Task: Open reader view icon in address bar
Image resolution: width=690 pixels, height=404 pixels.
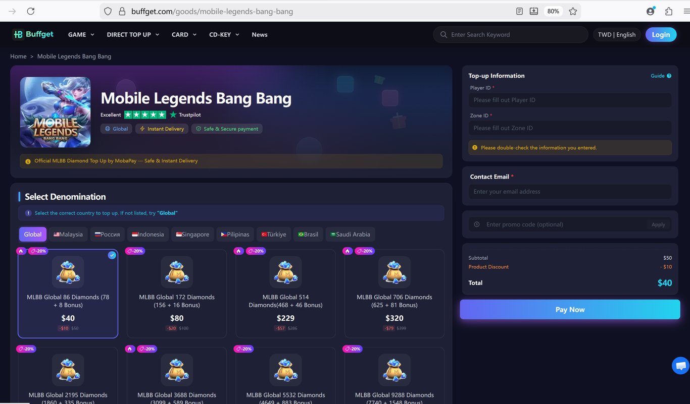Action: pos(519,11)
